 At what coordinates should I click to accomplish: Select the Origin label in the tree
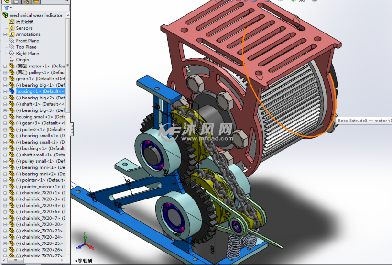[x=22, y=60]
